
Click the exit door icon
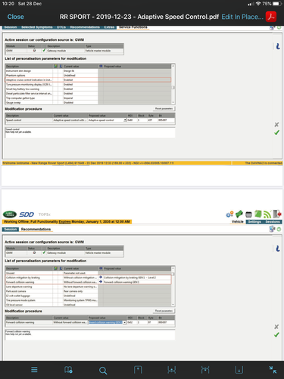click(x=277, y=215)
